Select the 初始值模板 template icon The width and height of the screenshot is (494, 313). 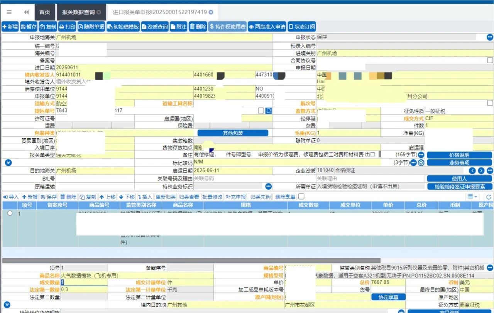[x=123, y=27]
